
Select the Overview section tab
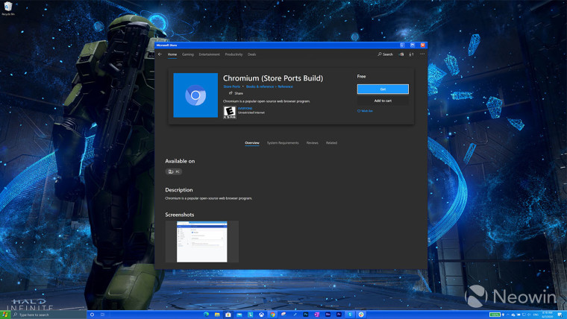coord(252,143)
